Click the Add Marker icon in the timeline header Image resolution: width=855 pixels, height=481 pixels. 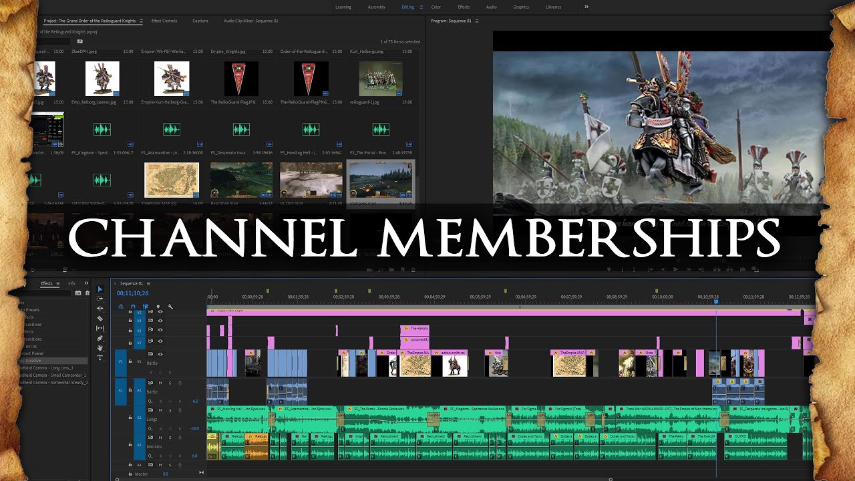click(158, 307)
